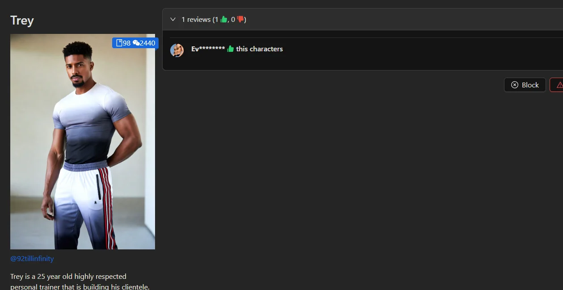Select the review text "this characters"

pos(260,49)
